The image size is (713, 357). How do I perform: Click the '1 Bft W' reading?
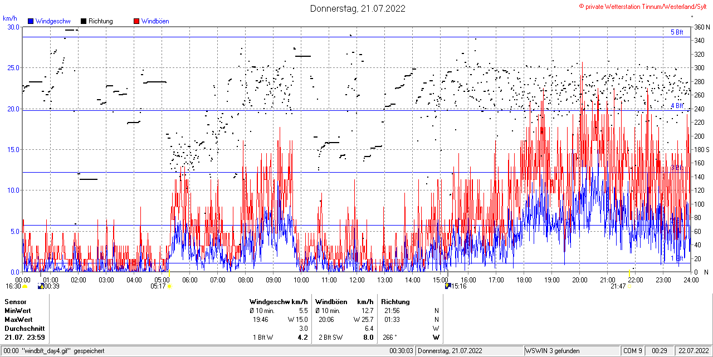(263, 338)
